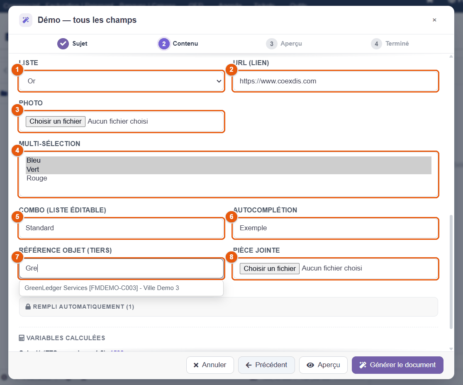Screen dimensions: 463x385
Task: Click the magic wand icon beside the dialog title
Action: pyautogui.click(x=26, y=20)
